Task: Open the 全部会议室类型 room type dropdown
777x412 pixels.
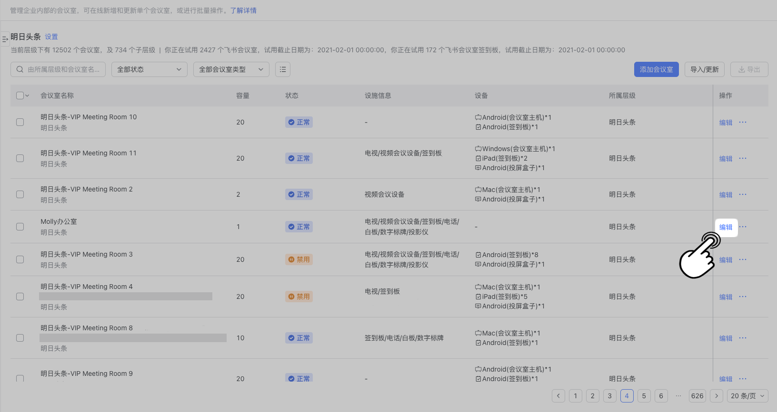Action: click(231, 69)
